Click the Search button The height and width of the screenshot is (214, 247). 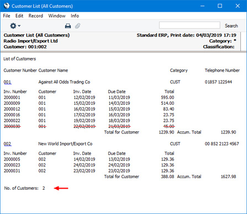click(231, 26)
